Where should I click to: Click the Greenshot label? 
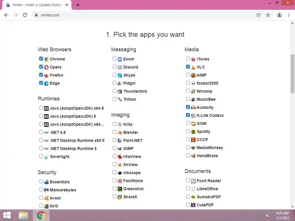133,189
